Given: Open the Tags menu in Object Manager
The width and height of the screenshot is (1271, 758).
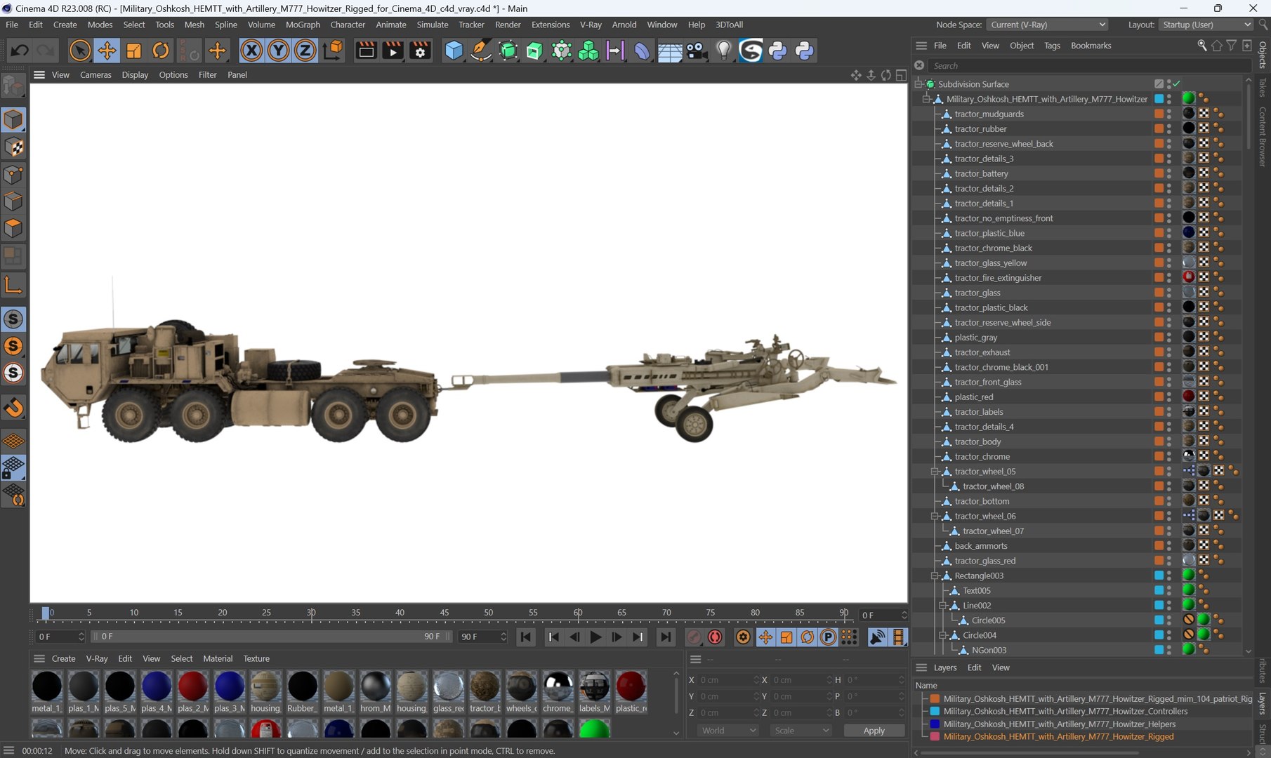Looking at the screenshot, I should pos(1052,46).
